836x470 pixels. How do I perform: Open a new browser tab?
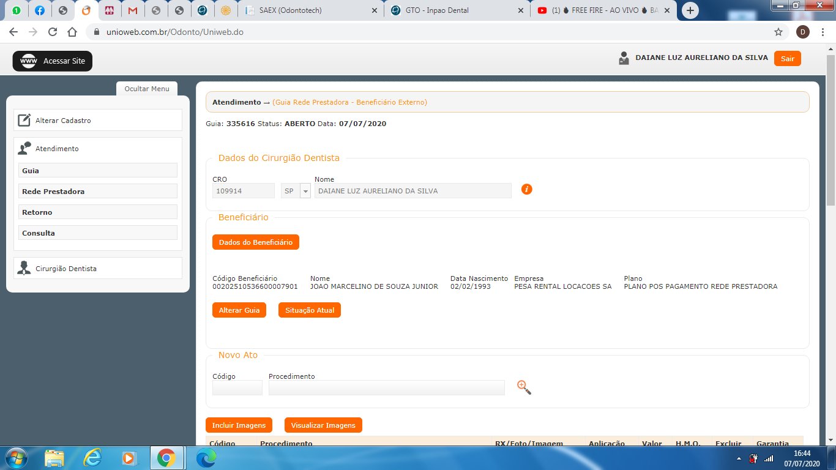point(690,10)
